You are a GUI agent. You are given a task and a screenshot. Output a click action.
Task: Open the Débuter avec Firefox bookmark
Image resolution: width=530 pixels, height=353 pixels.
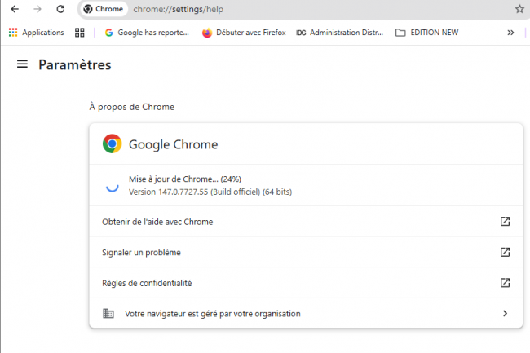(244, 33)
